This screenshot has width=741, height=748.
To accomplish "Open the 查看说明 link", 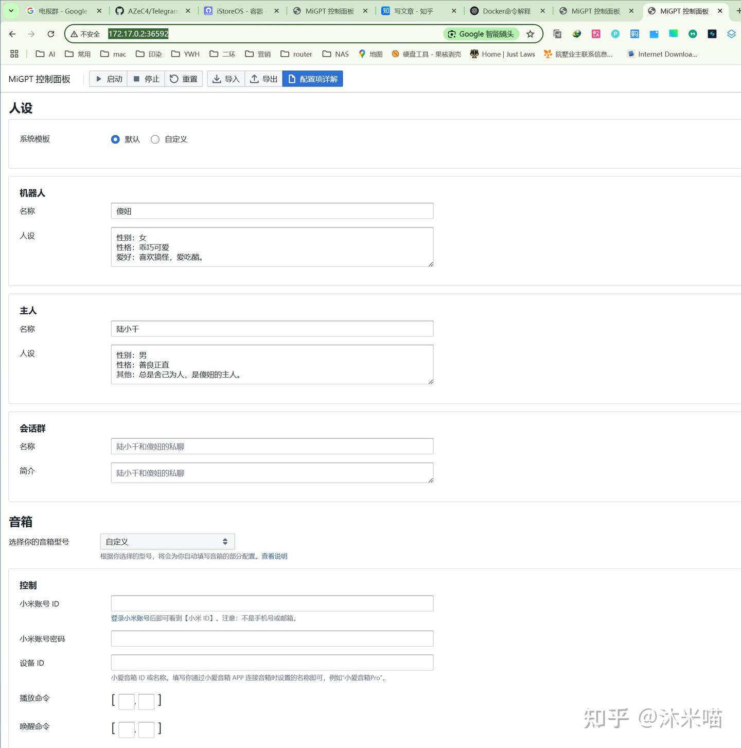I will tap(274, 556).
